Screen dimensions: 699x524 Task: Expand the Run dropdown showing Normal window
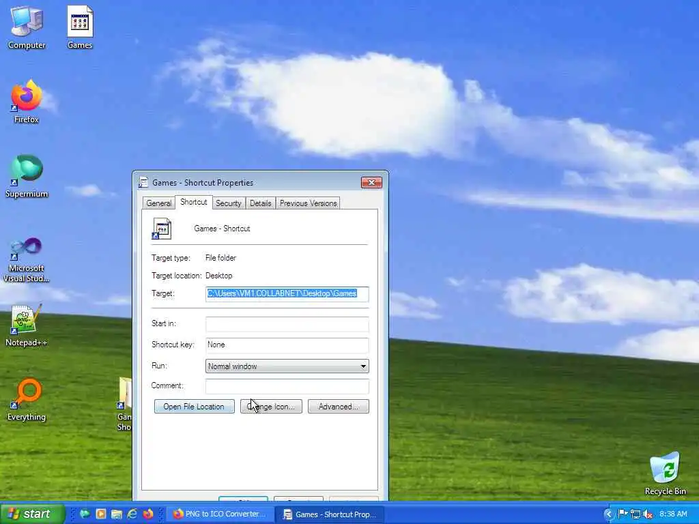(x=287, y=366)
